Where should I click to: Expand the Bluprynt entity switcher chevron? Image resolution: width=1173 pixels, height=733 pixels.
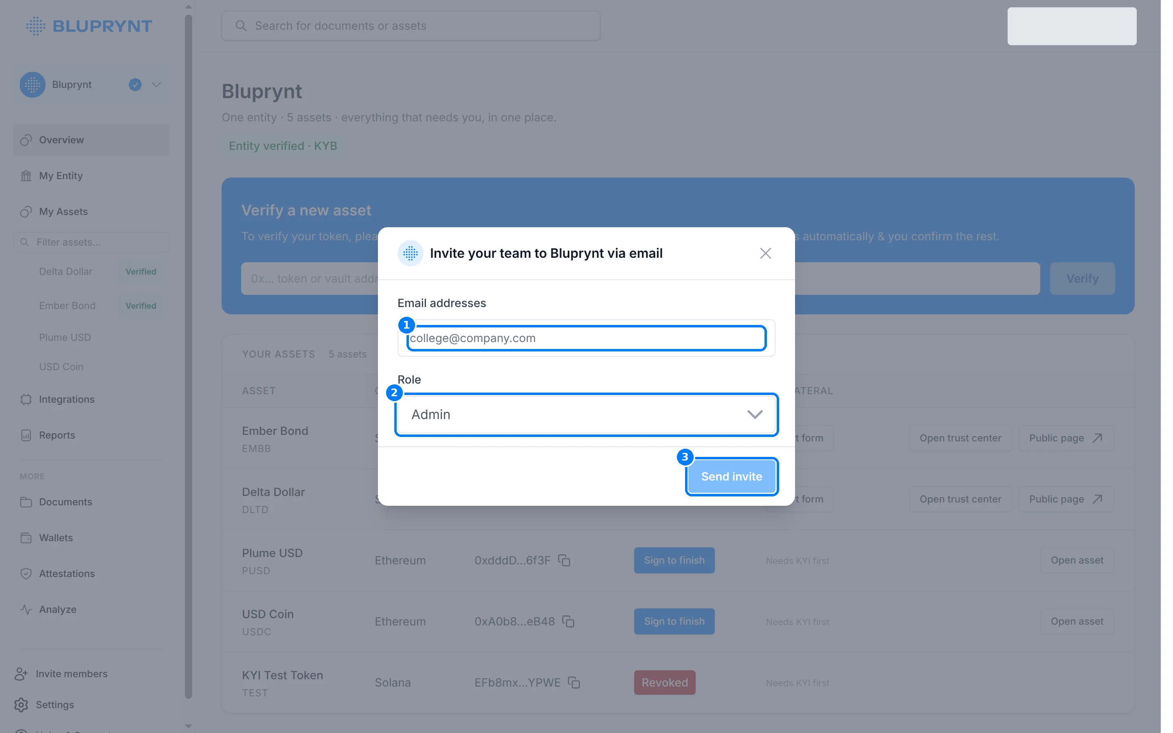click(156, 84)
